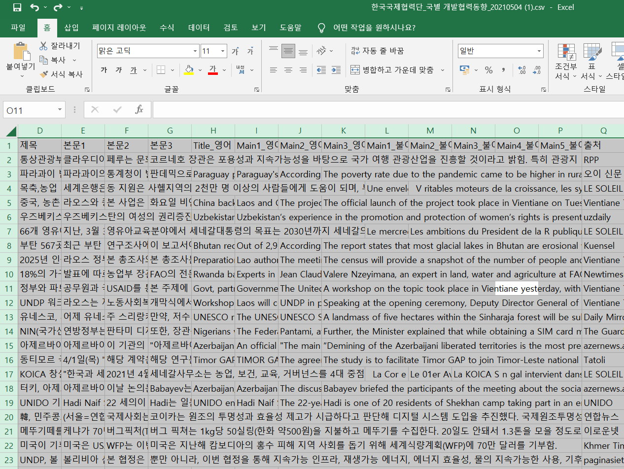Apply yellow fill color bucket
This screenshot has height=469, width=624.
click(x=189, y=70)
